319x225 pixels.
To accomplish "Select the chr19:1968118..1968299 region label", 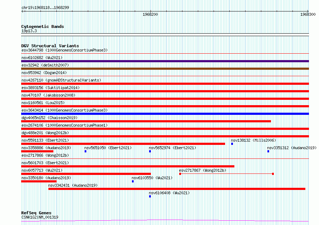I will (x=46, y=8).
